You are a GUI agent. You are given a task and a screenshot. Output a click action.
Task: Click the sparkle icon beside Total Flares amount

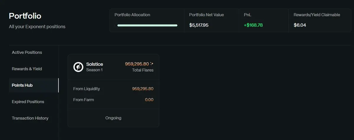coord(152,64)
